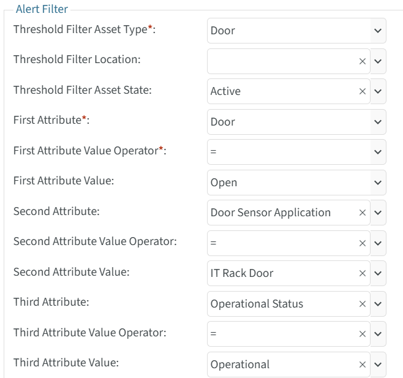Expand the Threshold Filter Location dropdown arrow

coord(378,61)
